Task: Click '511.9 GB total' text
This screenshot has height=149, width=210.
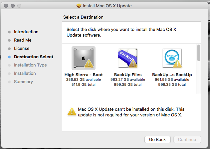Action: point(84,84)
